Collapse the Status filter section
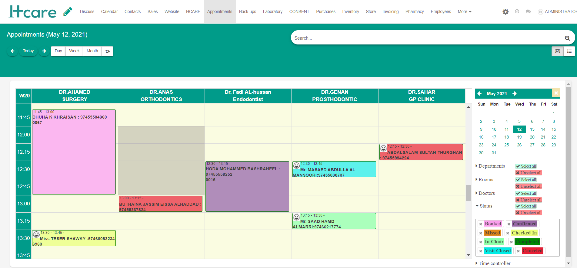Viewport: 577px width, 268px height. [x=484, y=206]
